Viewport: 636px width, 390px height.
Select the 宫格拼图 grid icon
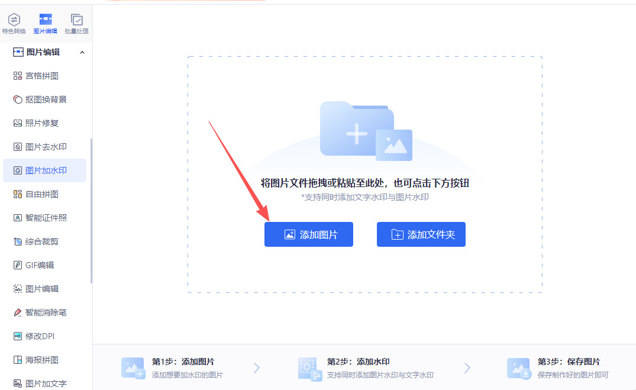click(17, 76)
